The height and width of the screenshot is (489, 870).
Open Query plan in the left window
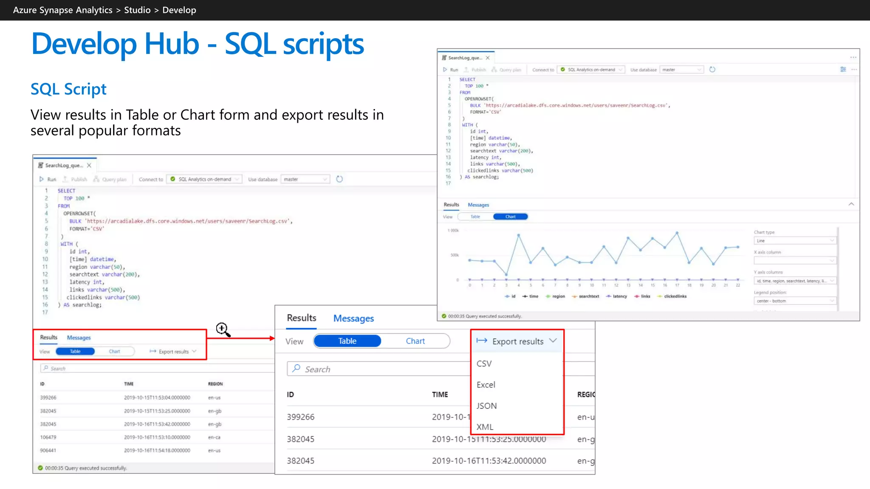tap(110, 180)
